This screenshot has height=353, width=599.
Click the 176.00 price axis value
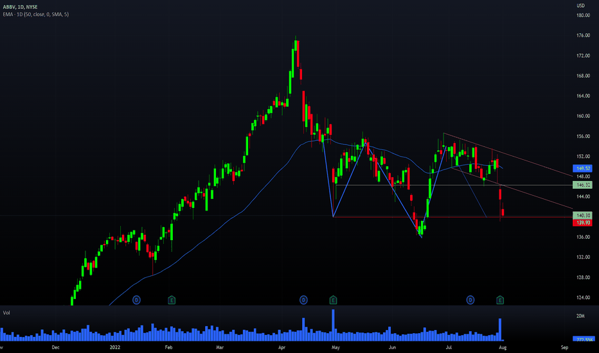(x=583, y=35)
